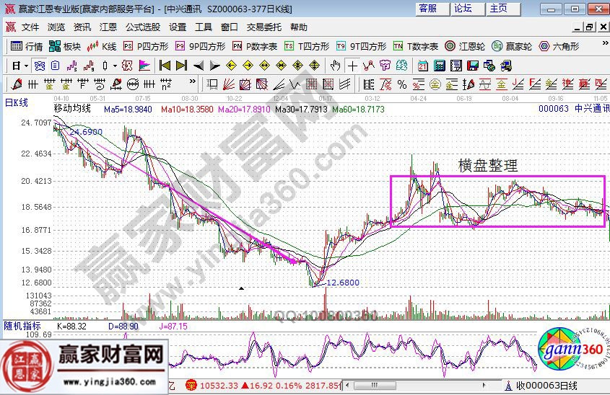610x395 pixels.
Task: Select the 江恩轮 Gann wheel tool
Action: pos(463,46)
